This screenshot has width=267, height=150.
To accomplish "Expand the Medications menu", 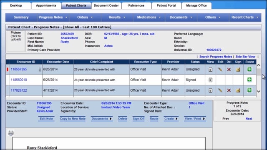I will (149, 17).
